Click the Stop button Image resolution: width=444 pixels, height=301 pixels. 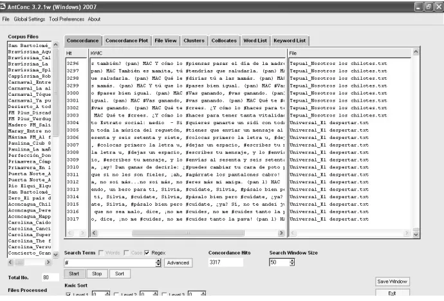tap(97, 273)
